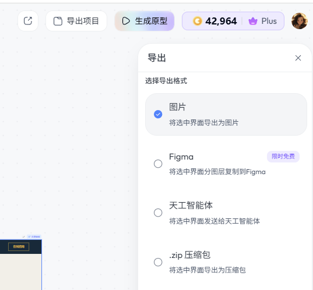
Task: Click the 在线咨询 button in canvas preview
Action: (19, 247)
